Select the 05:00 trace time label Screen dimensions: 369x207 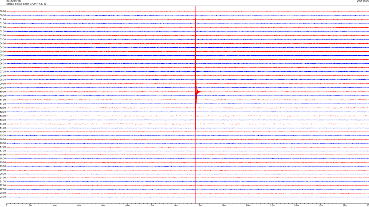[3, 51]
